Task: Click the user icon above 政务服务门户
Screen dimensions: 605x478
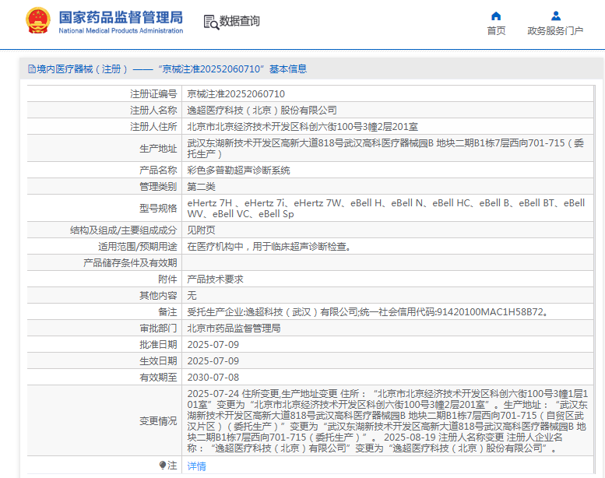Action: tap(555, 16)
